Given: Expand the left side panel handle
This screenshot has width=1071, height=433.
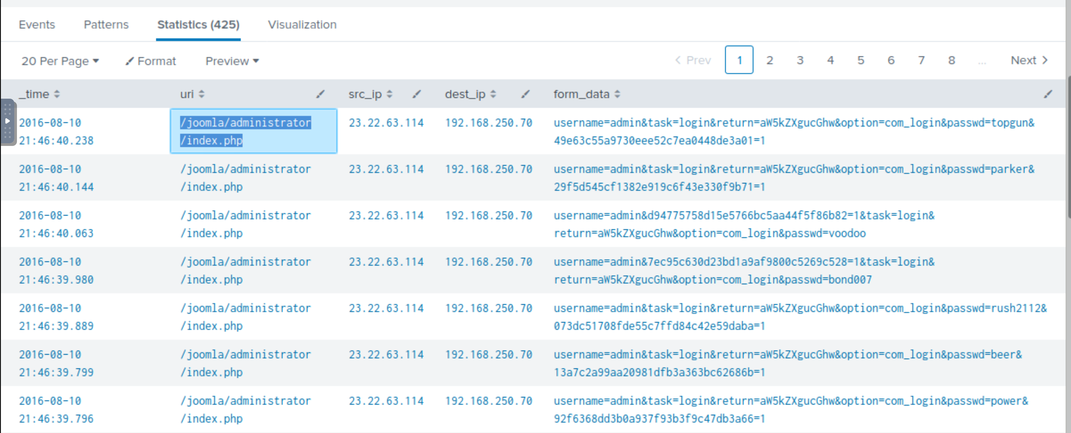Looking at the screenshot, I should 7,121.
